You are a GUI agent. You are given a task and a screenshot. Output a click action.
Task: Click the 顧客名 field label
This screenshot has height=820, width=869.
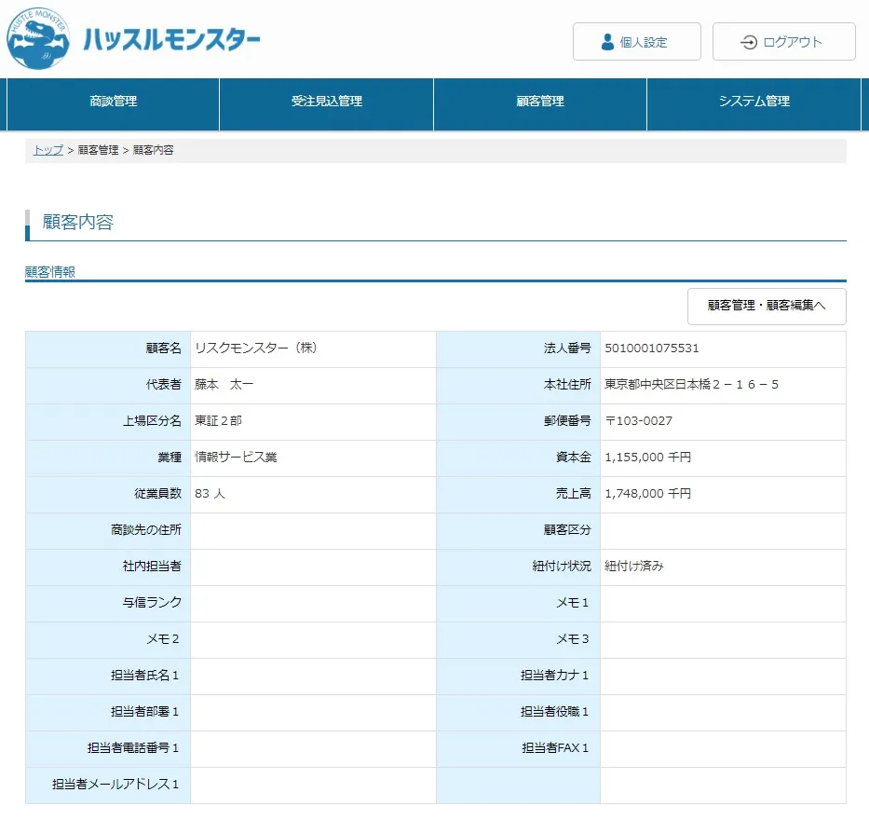click(164, 348)
